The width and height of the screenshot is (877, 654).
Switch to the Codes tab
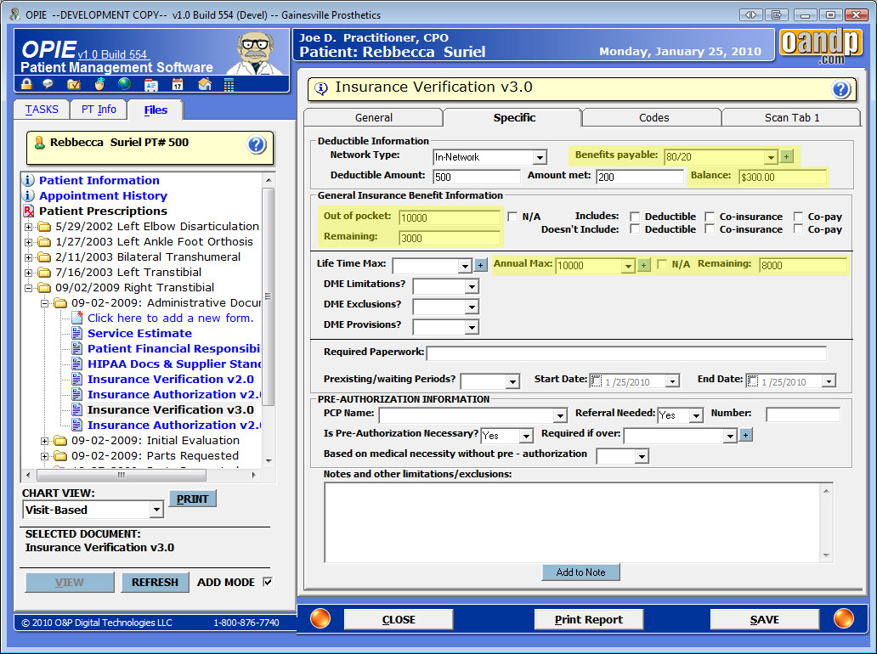[654, 117]
